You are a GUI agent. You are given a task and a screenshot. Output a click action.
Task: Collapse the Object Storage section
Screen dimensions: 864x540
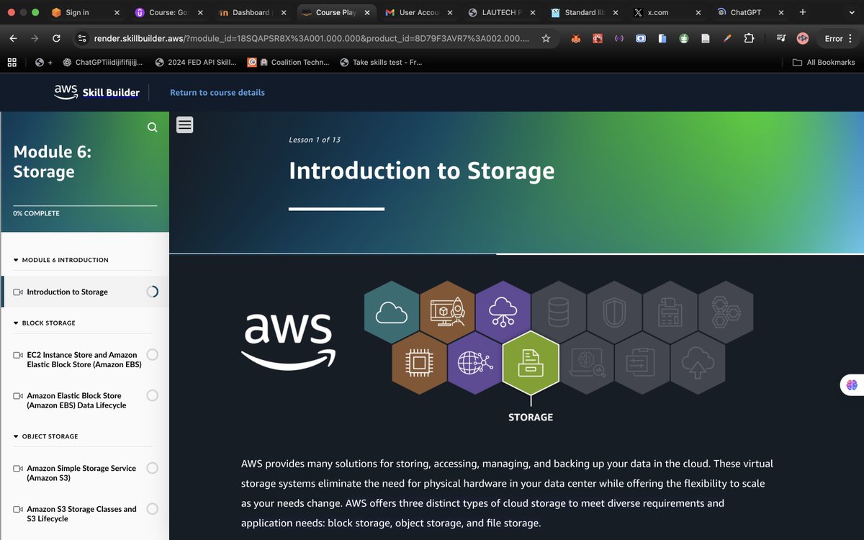[x=46, y=436]
